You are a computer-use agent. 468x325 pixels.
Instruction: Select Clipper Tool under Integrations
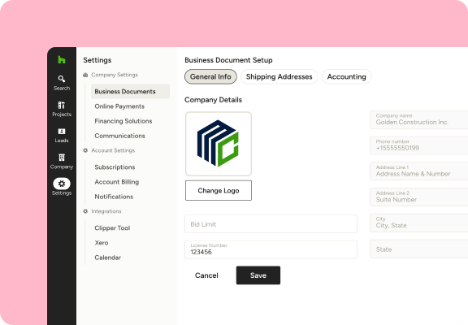[112, 228]
